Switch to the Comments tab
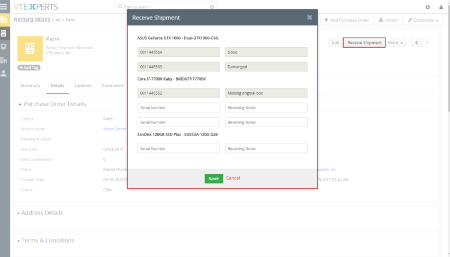This screenshot has width=450, height=257. [113, 85]
